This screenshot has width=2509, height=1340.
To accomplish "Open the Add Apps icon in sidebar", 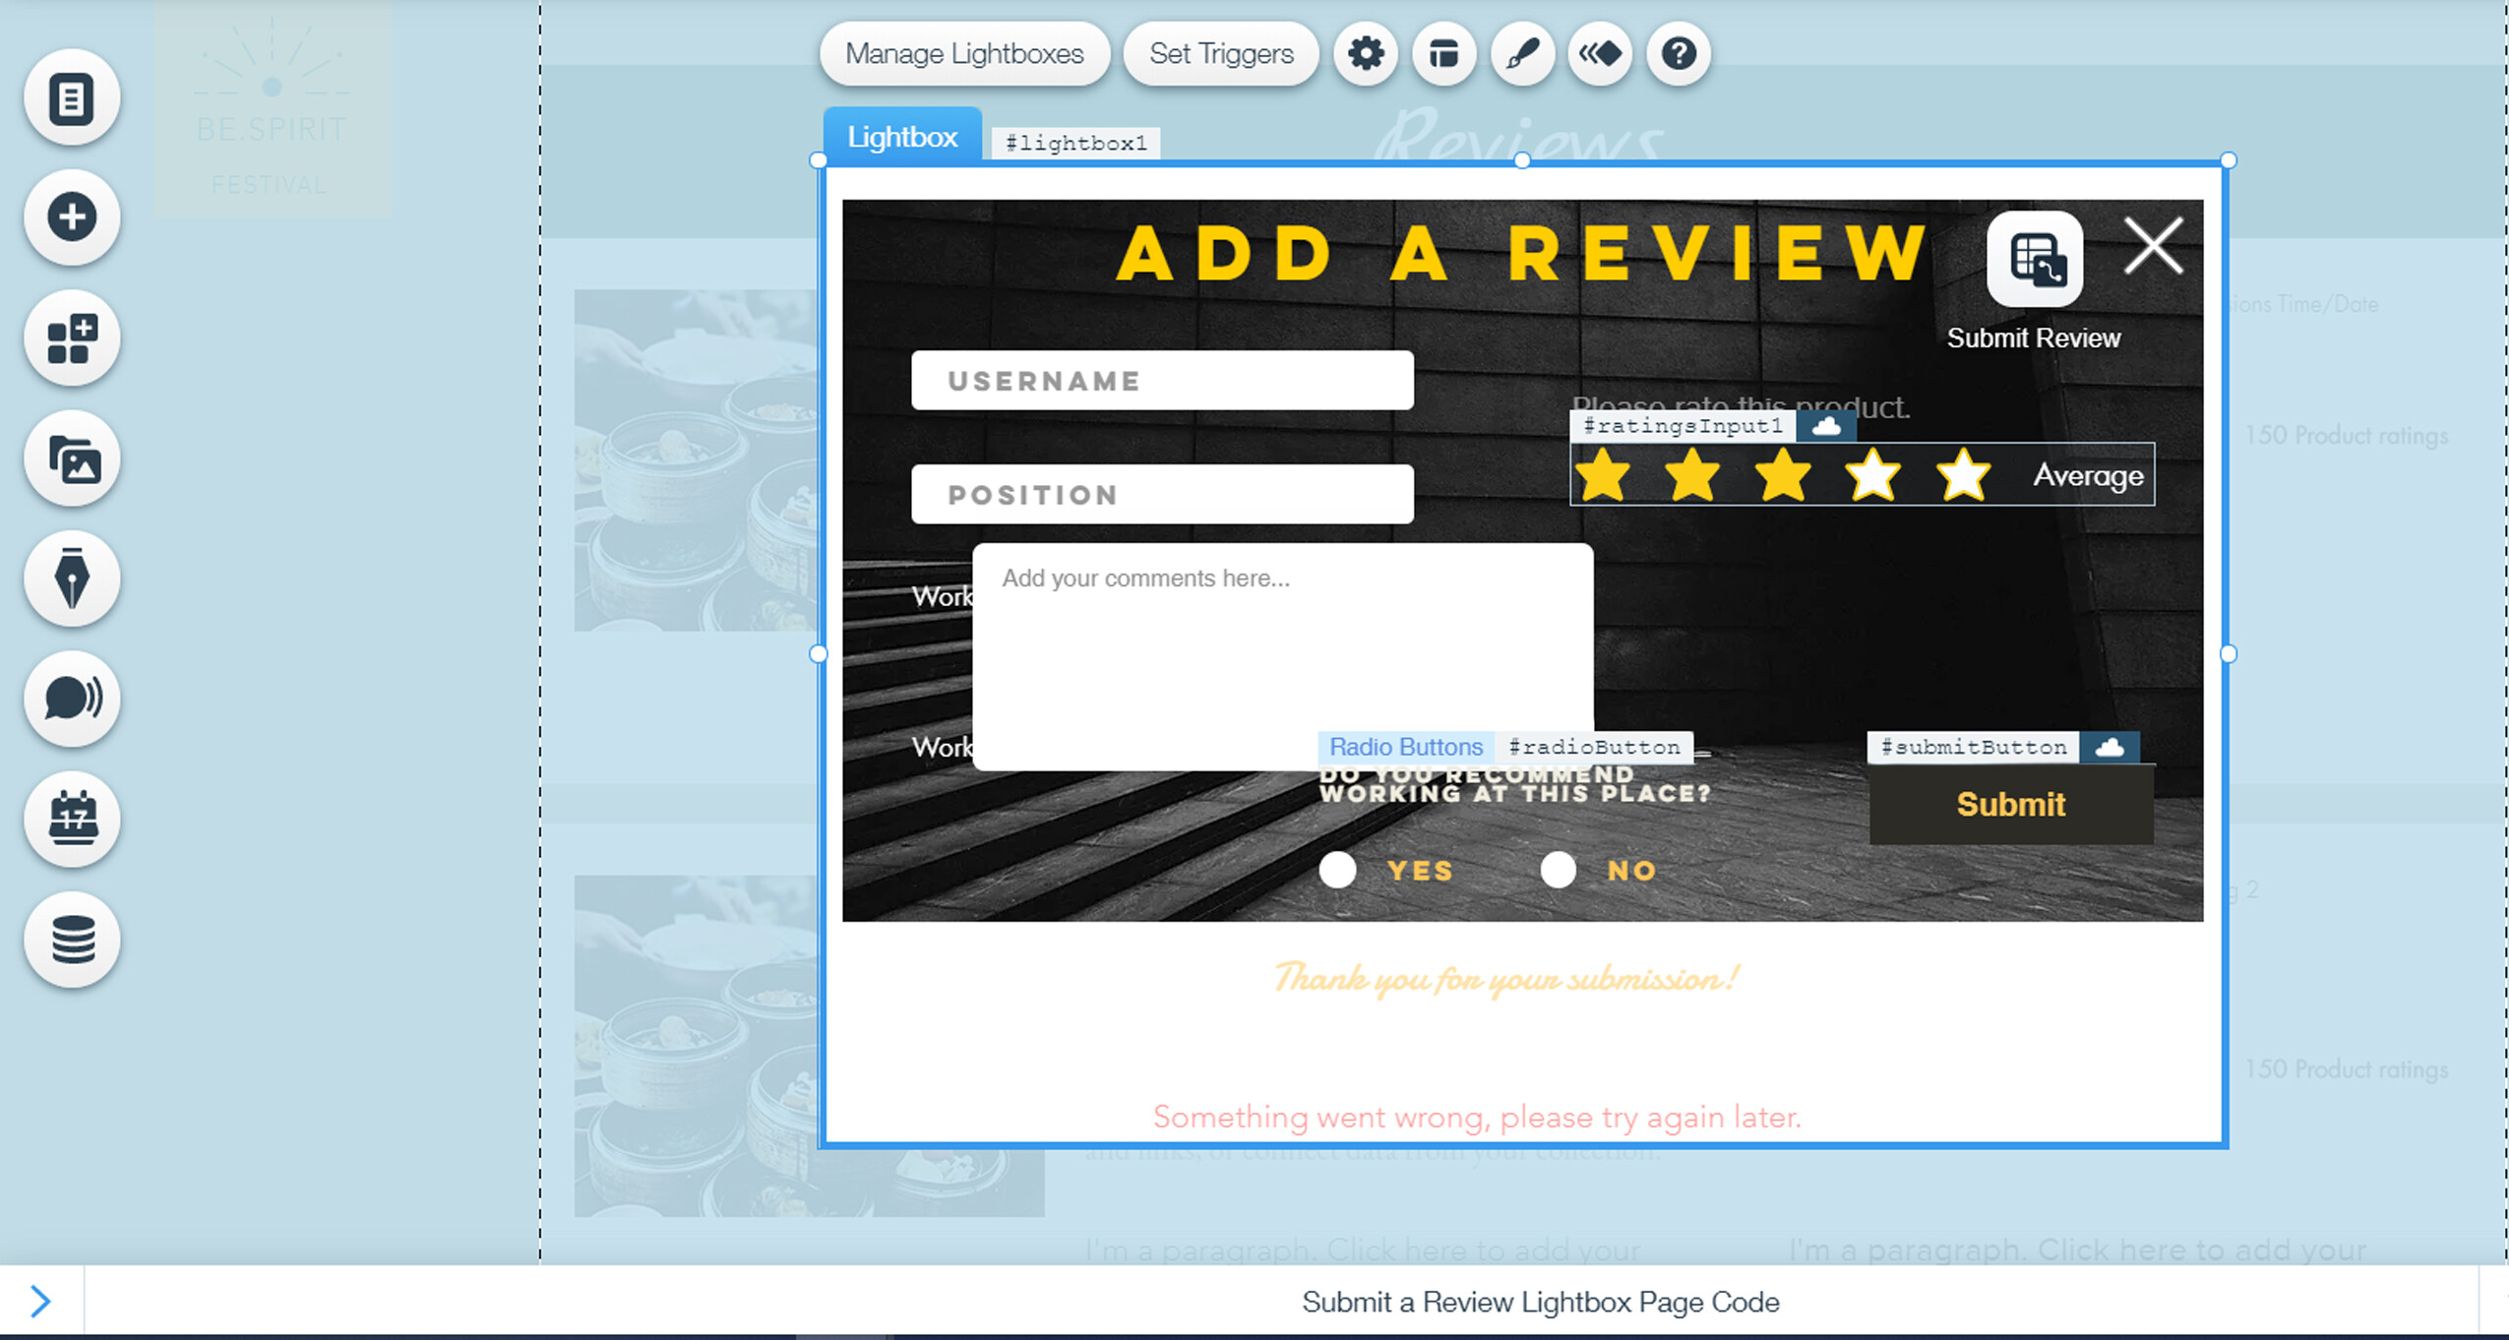I will (72, 339).
